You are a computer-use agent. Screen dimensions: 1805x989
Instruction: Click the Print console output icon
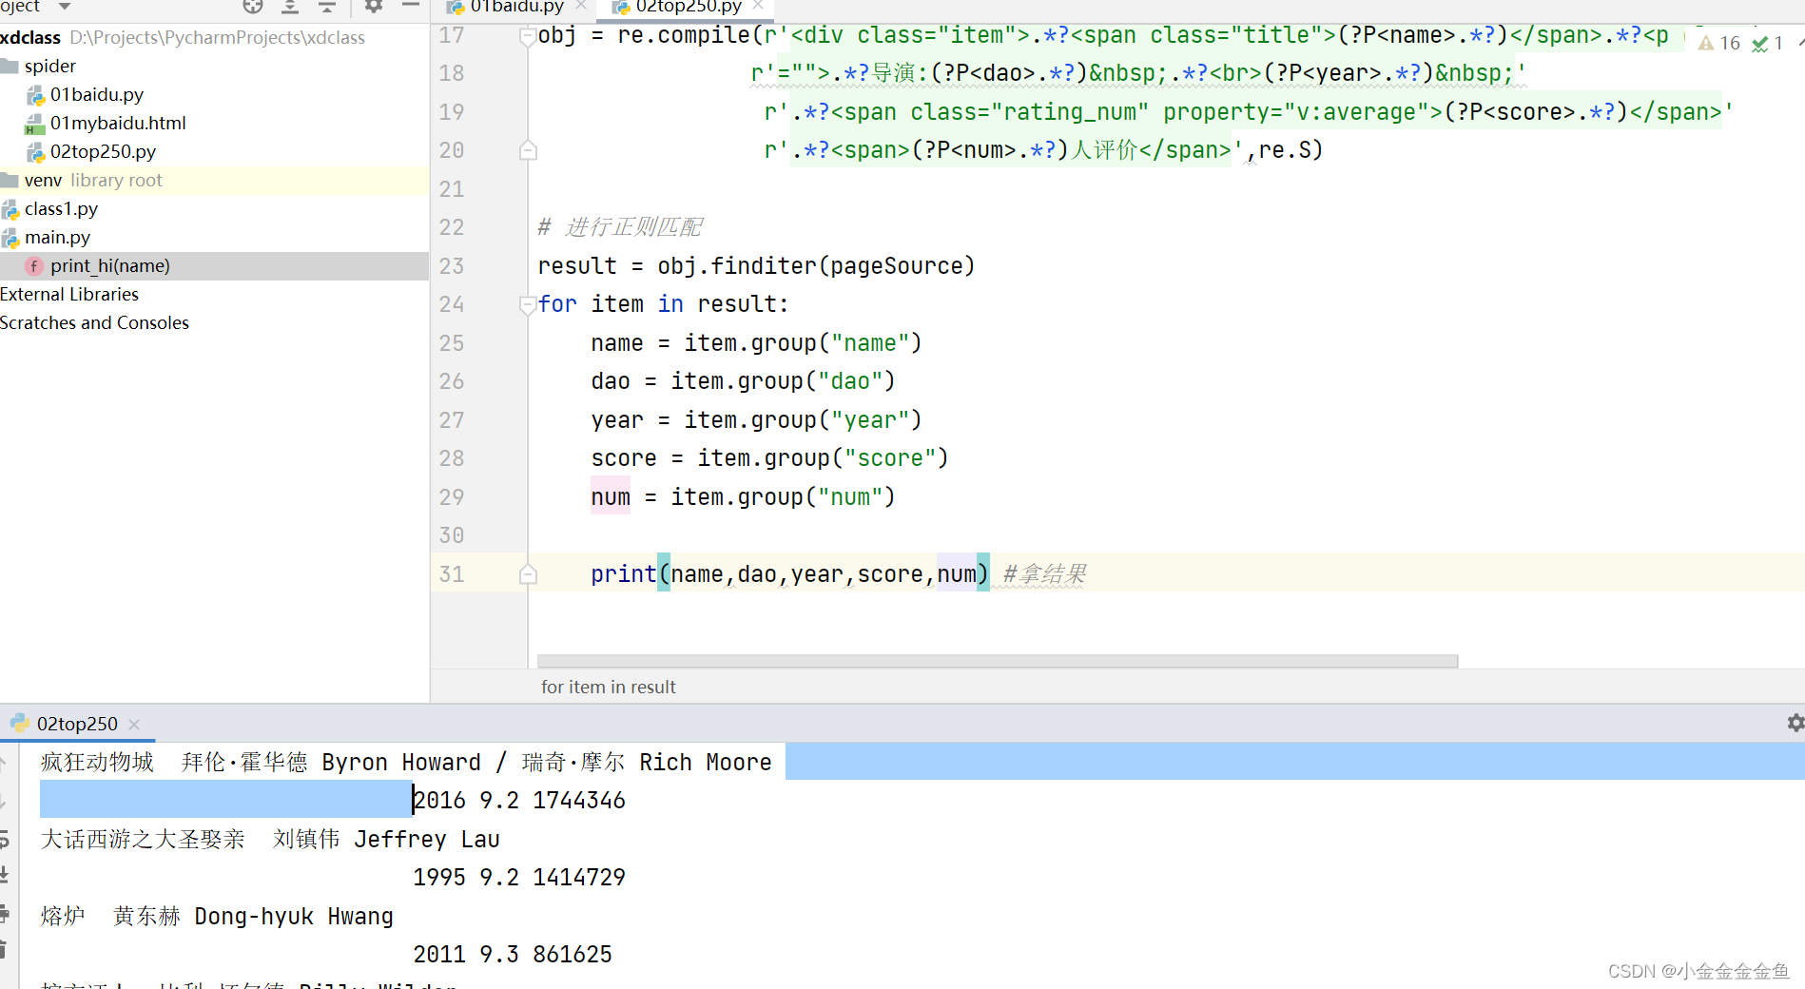(4, 914)
